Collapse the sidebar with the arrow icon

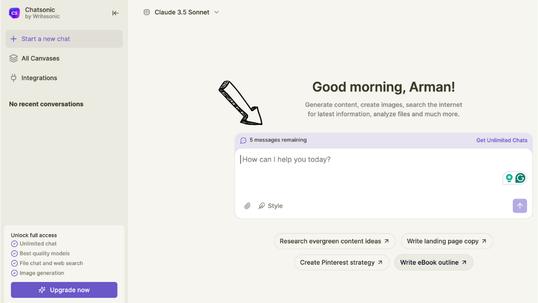116,13
